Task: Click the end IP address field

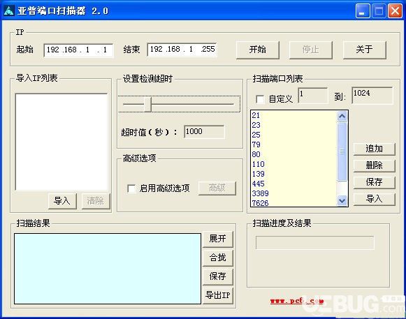Action: pyautogui.click(x=182, y=50)
